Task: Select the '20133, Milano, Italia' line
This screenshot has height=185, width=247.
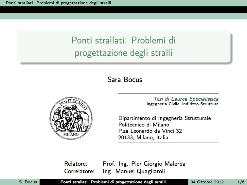Action: [143, 138]
